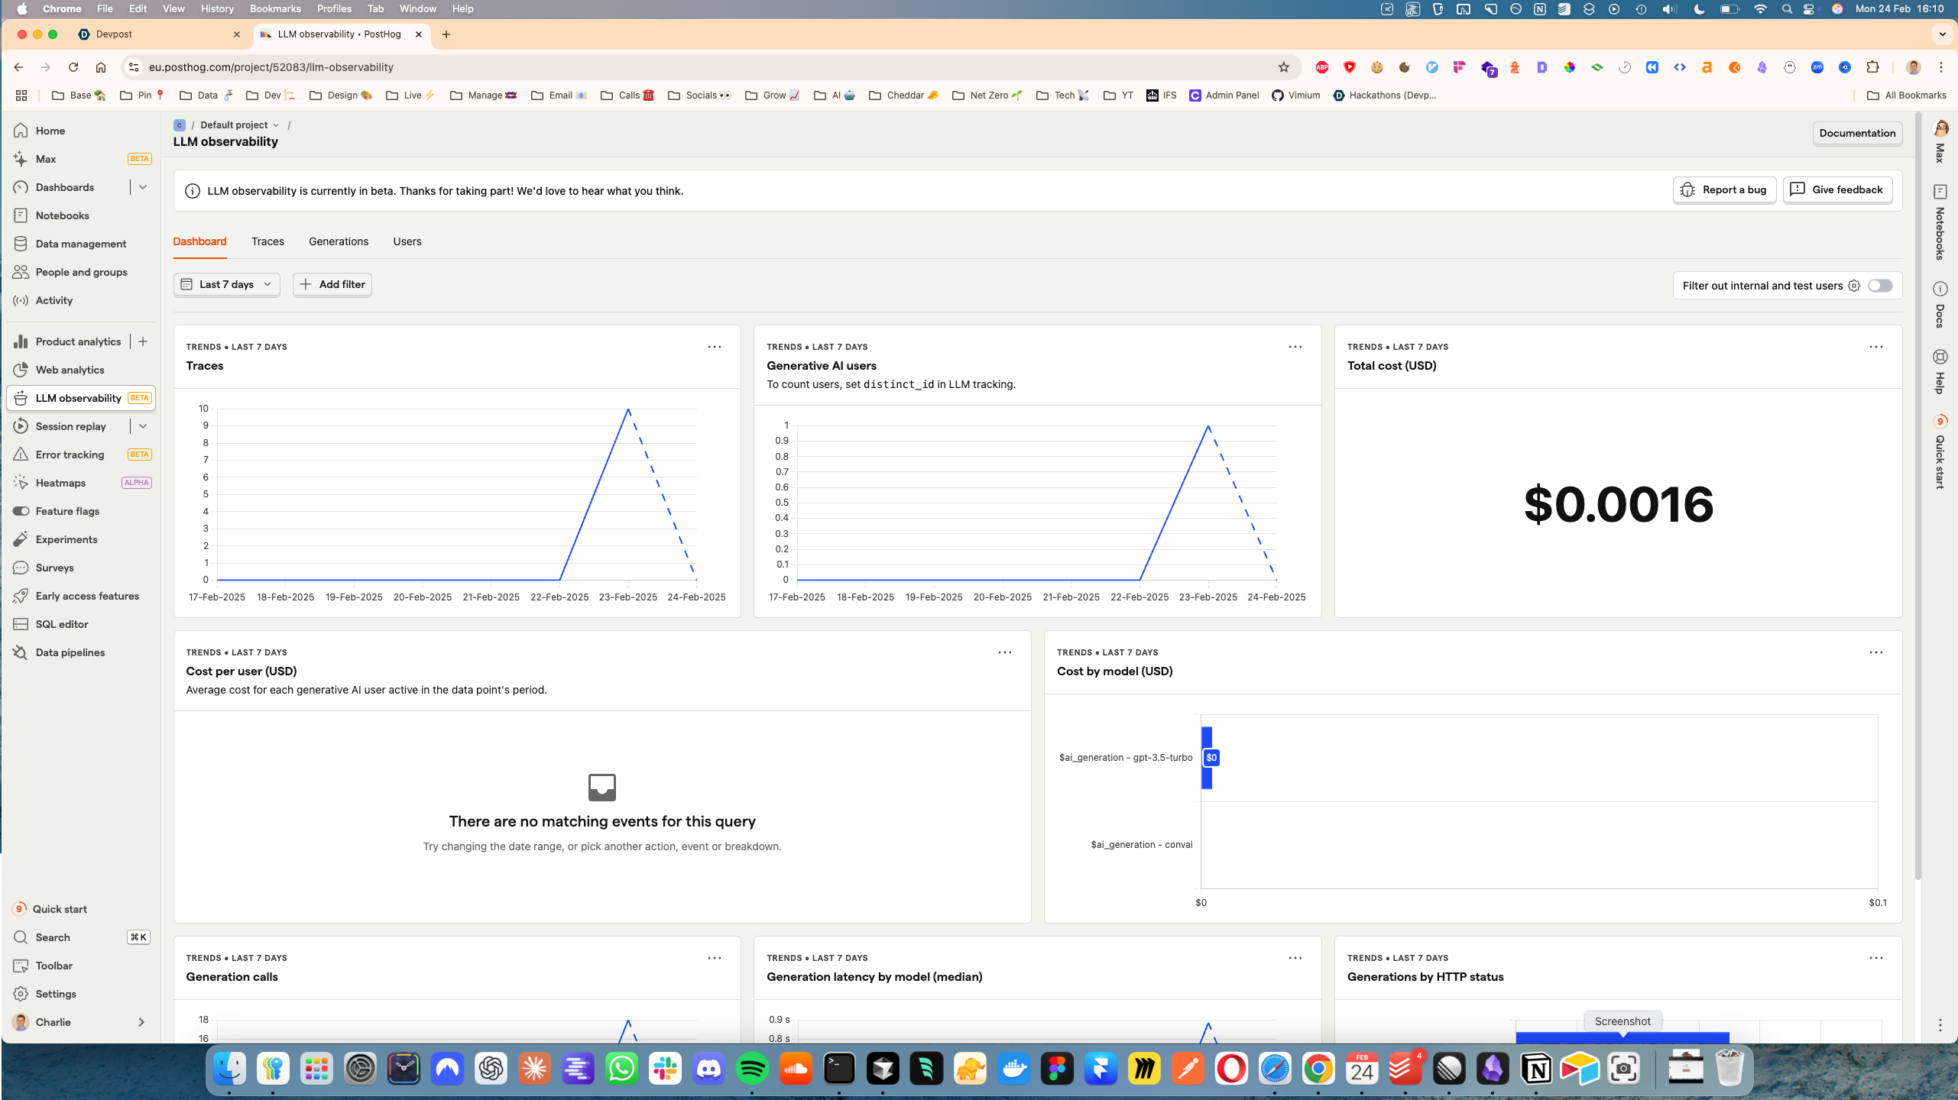Open Data pipelines from sidebar
The image size is (1958, 1100).
point(70,652)
